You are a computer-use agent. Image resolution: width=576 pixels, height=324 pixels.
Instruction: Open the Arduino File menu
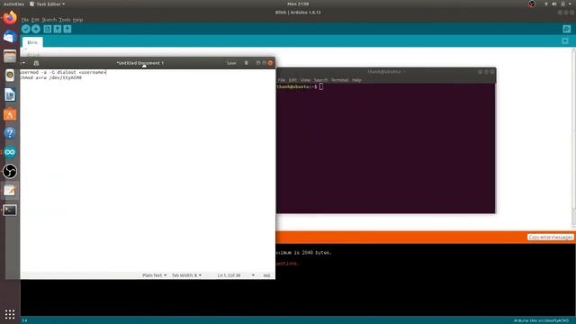point(24,20)
